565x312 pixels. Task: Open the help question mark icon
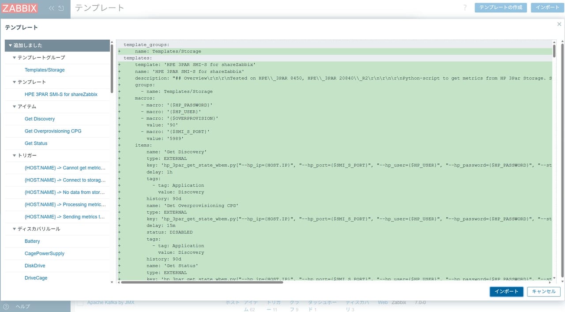(x=465, y=8)
